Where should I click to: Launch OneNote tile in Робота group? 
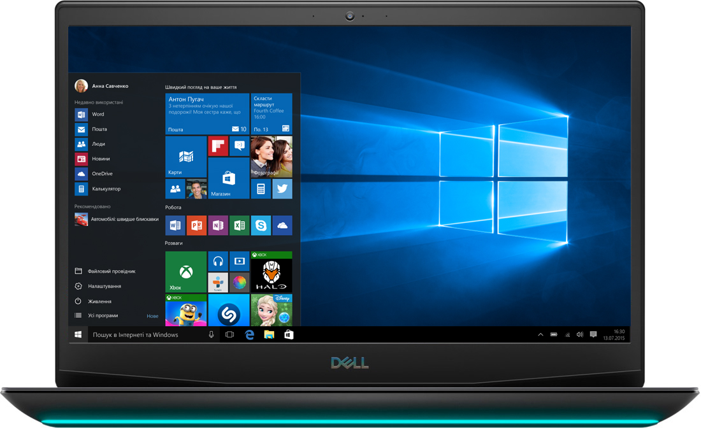(x=218, y=225)
